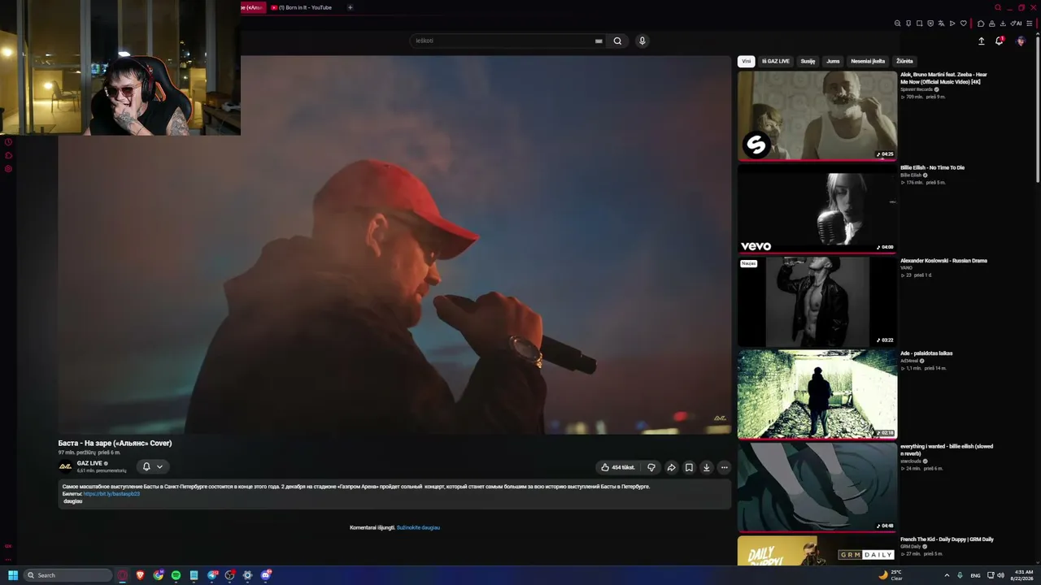Image resolution: width=1041 pixels, height=585 pixels.
Task: Open the GAZ LIVE channel name link
Action: [89, 463]
